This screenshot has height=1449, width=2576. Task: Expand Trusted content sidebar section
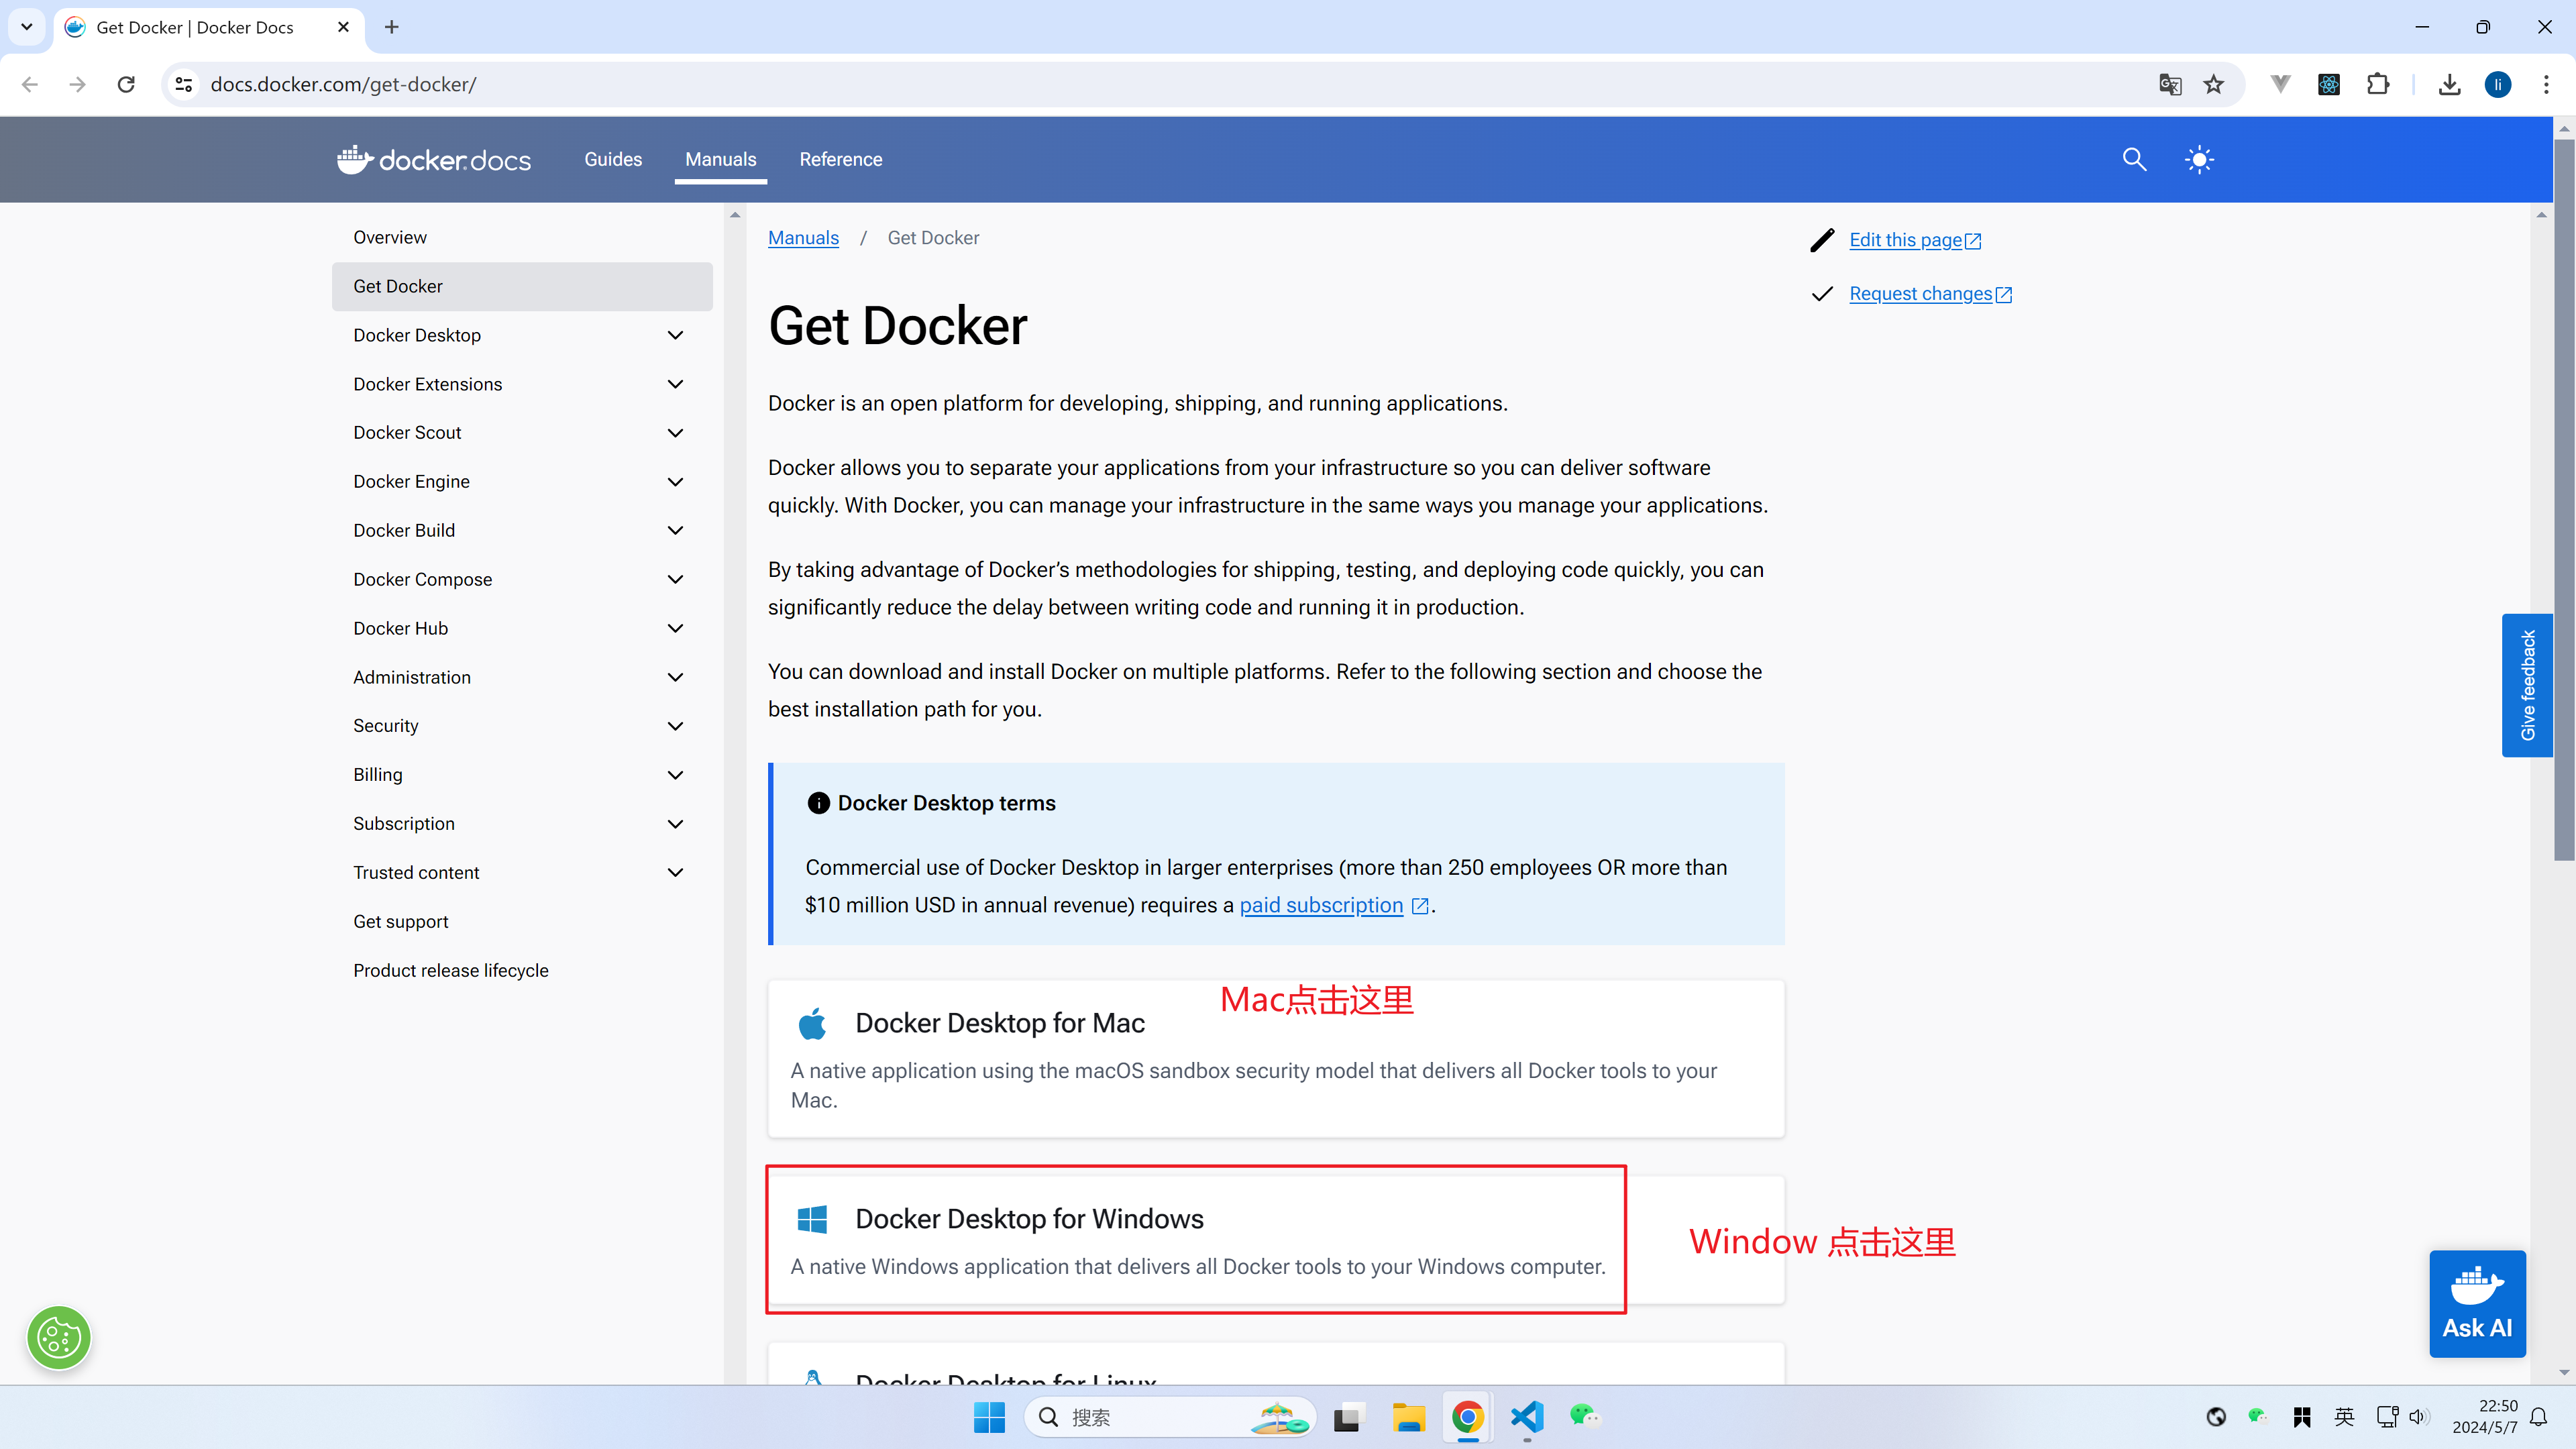pyautogui.click(x=676, y=873)
